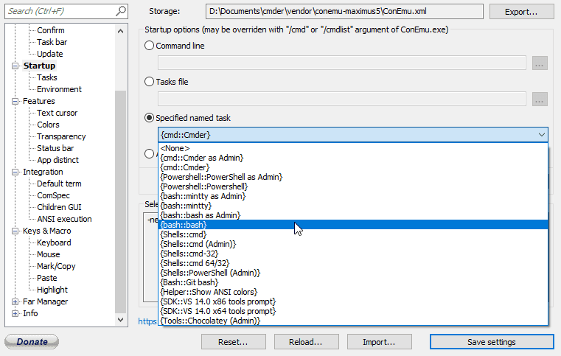The height and width of the screenshot is (356, 561).
Task: Open the Task bar settings page
Action: pos(52,42)
